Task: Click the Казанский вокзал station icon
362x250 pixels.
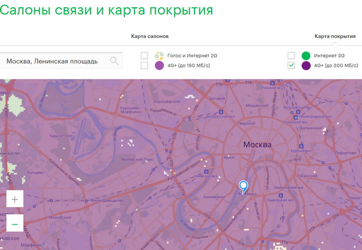Action: [x=296, y=118]
